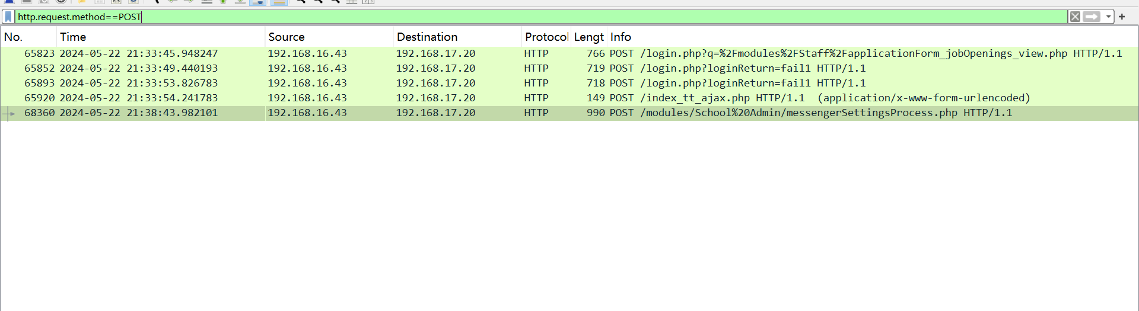This screenshot has height=311, width=1139.
Task: Toggle packet list colorization
Action: point(279,2)
